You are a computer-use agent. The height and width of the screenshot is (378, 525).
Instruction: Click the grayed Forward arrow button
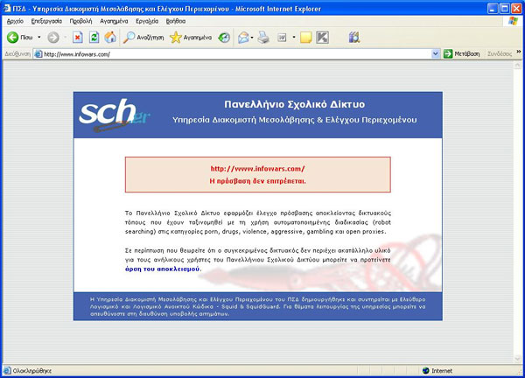pos(52,37)
